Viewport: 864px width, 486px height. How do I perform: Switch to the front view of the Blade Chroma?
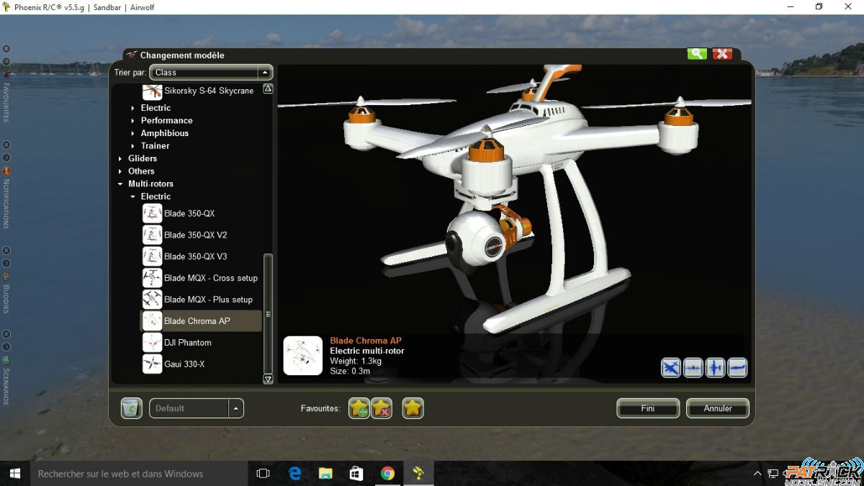point(693,367)
